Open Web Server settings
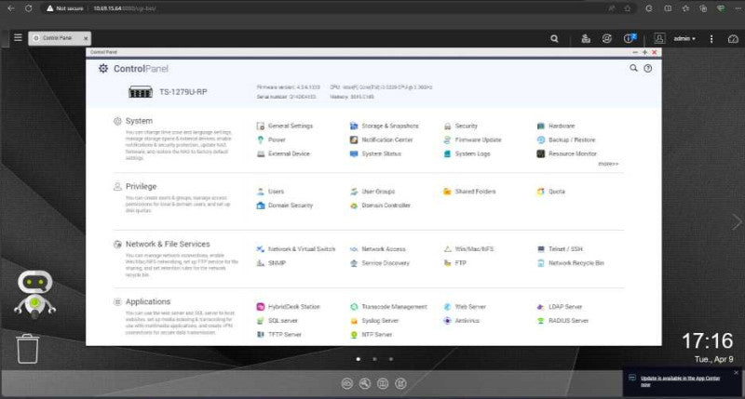Image resolution: width=745 pixels, height=399 pixels. [x=465, y=307]
